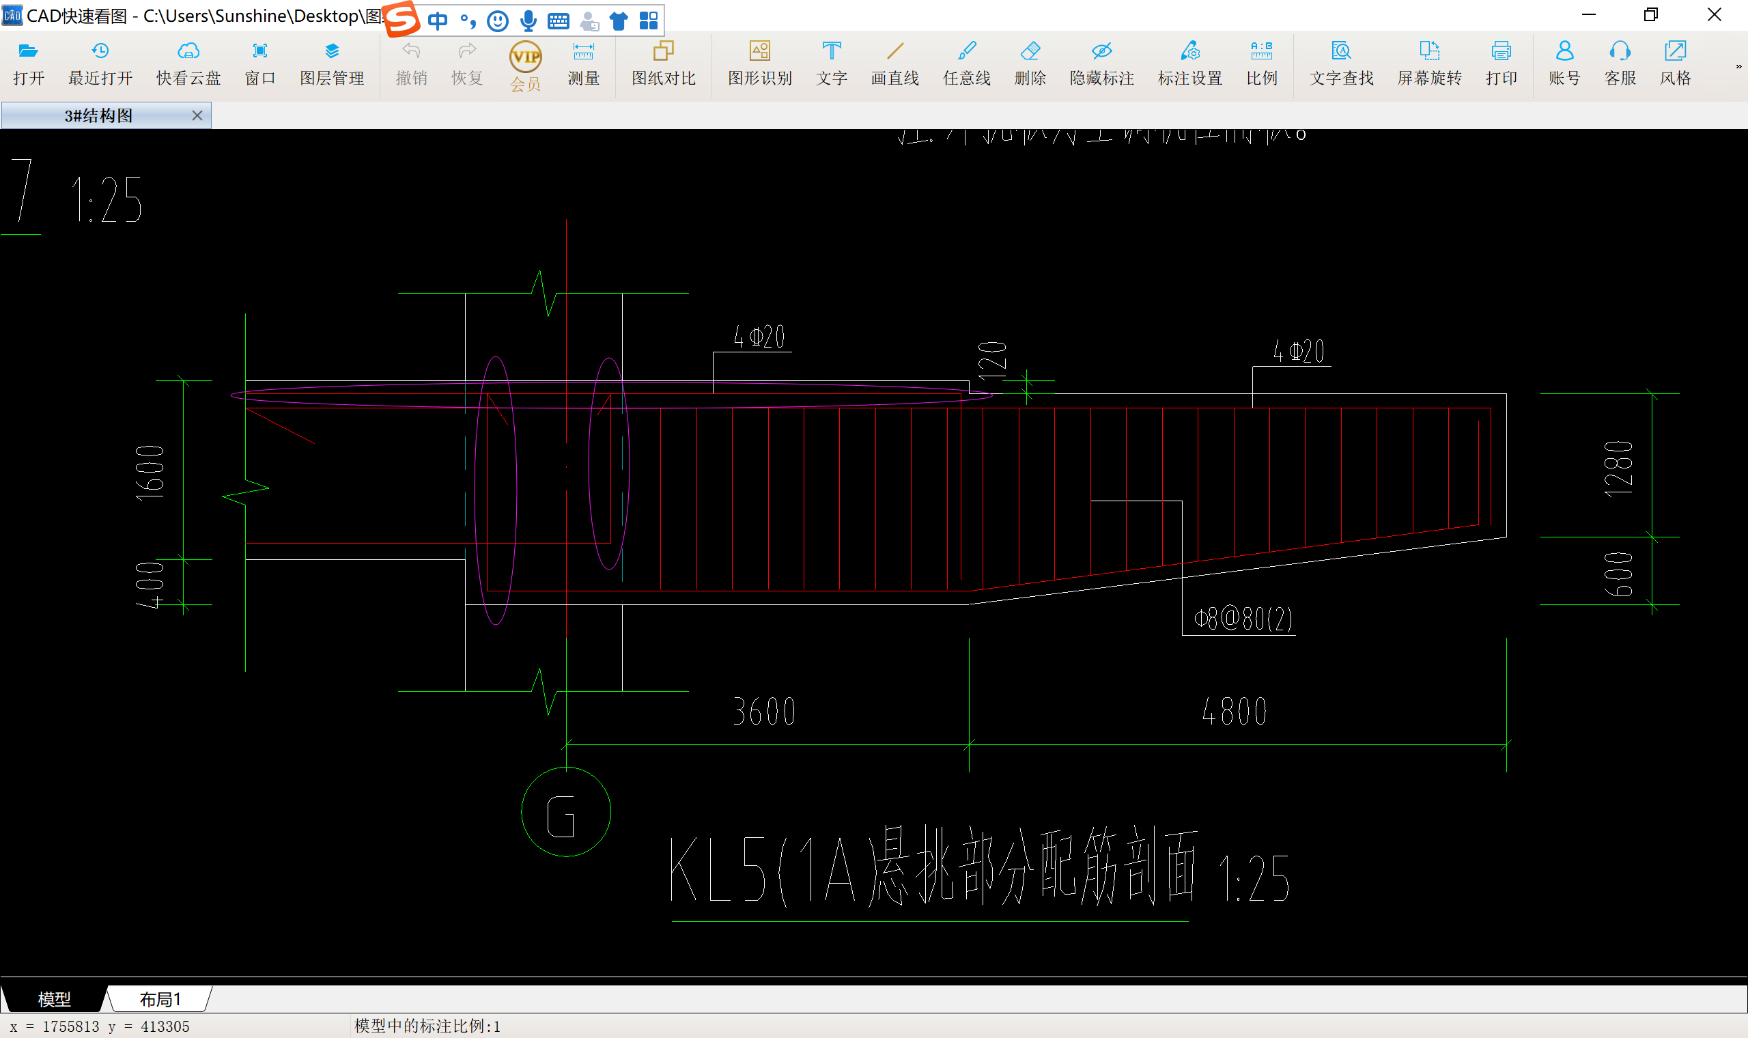This screenshot has height=1038, width=1748.
Task: Switch to the 布局1 layout tab
Action: coord(159,999)
